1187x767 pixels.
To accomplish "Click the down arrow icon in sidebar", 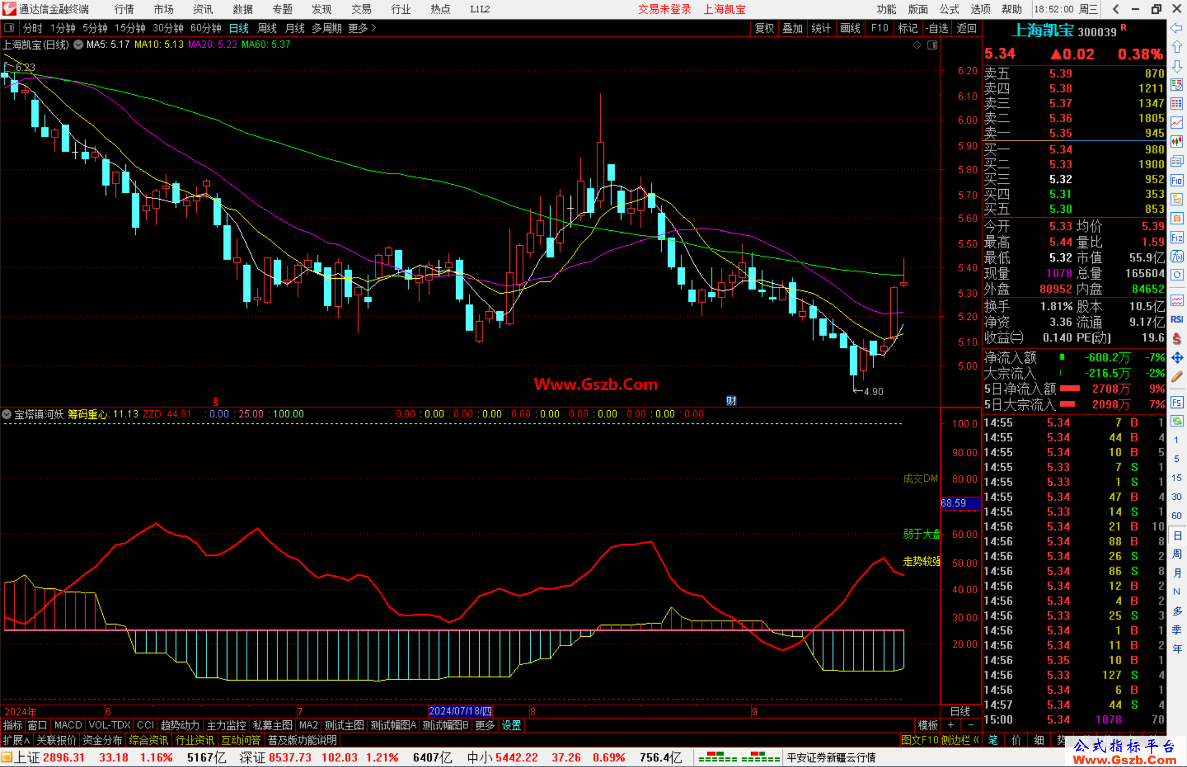I will (1177, 66).
